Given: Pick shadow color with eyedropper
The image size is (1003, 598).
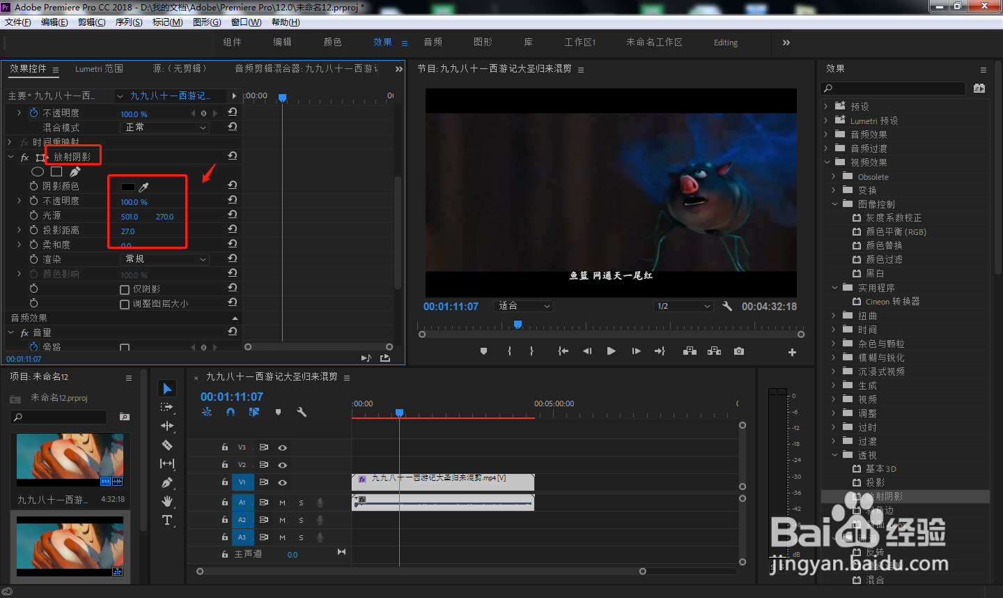Looking at the screenshot, I should click(x=143, y=187).
